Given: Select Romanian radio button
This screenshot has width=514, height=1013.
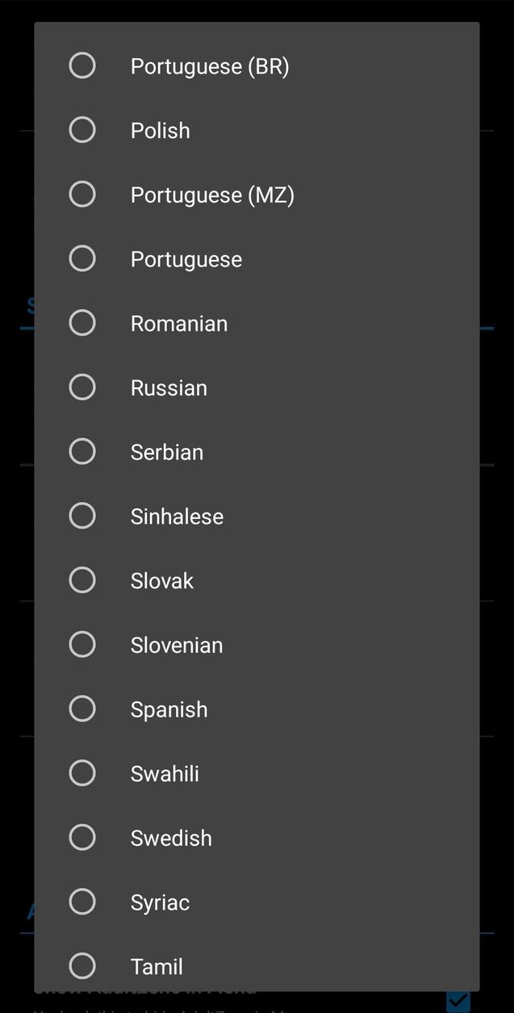Looking at the screenshot, I should [82, 323].
